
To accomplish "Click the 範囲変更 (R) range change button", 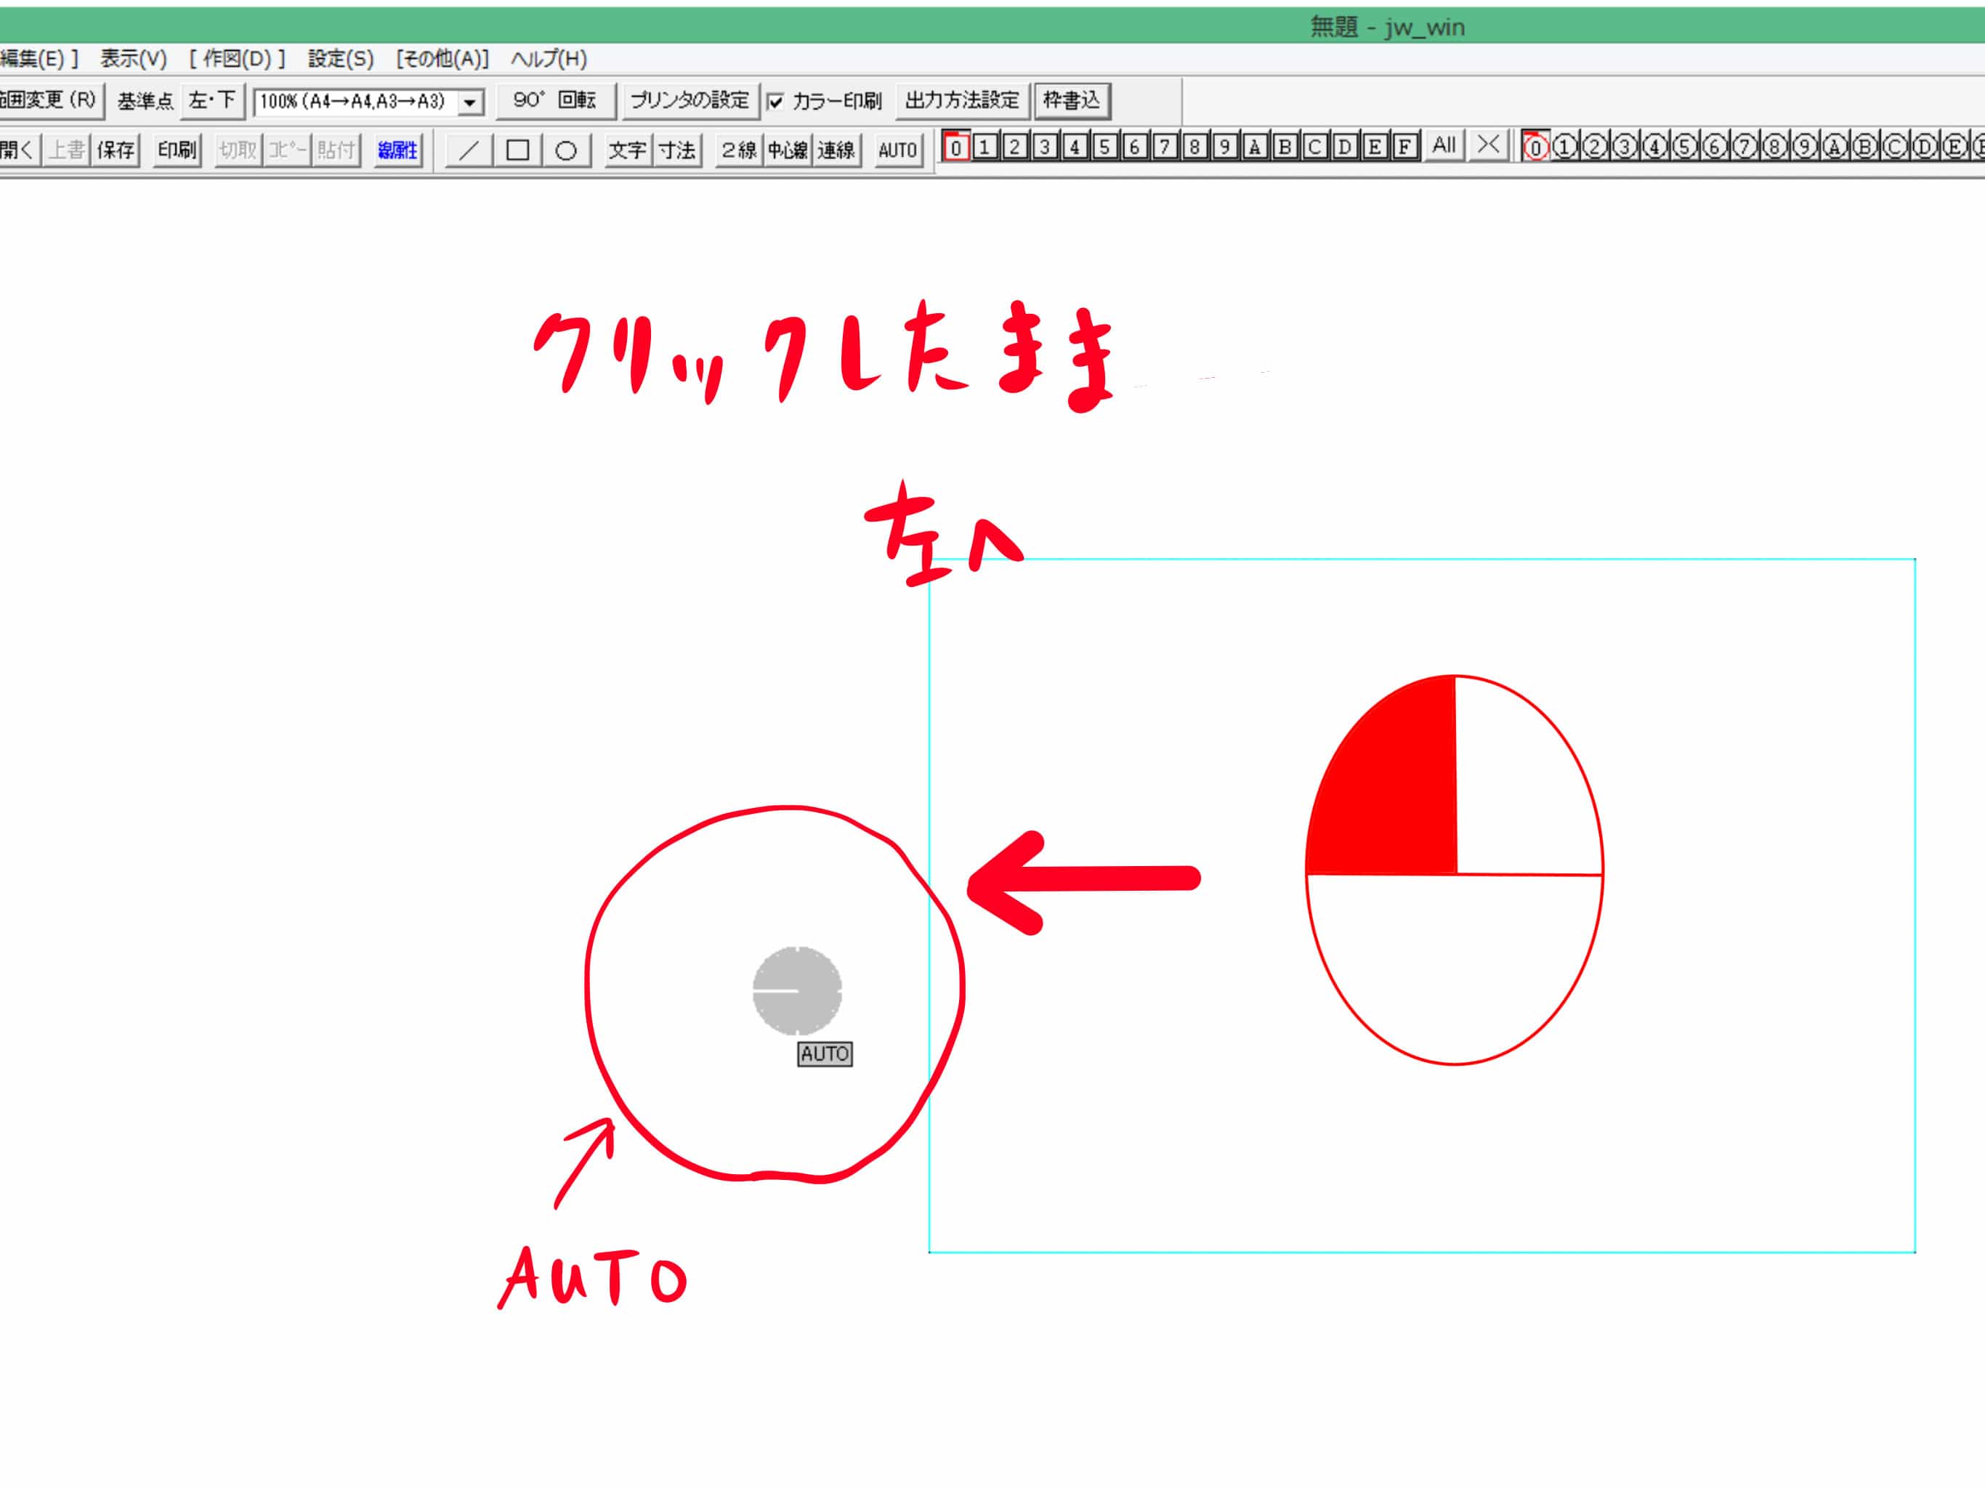I will coord(50,100).
